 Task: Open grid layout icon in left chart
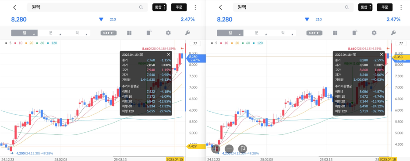(129, 33)
